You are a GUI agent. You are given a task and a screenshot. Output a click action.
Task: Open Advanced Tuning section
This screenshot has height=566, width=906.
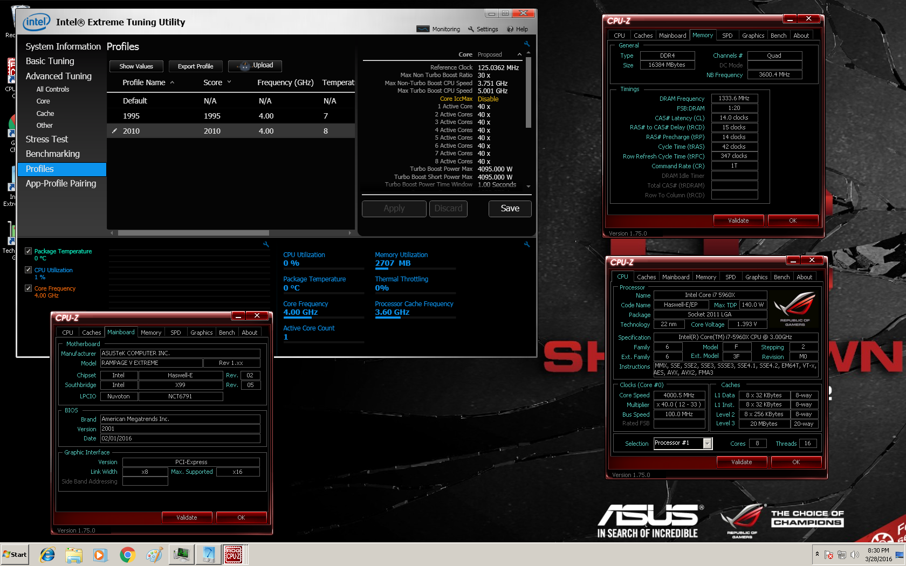(x=59, y=76)
